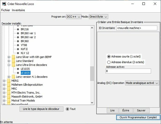161x124 pixels.
Task: Open the Program on DCC++ dropdown
Action: (74, 17)
